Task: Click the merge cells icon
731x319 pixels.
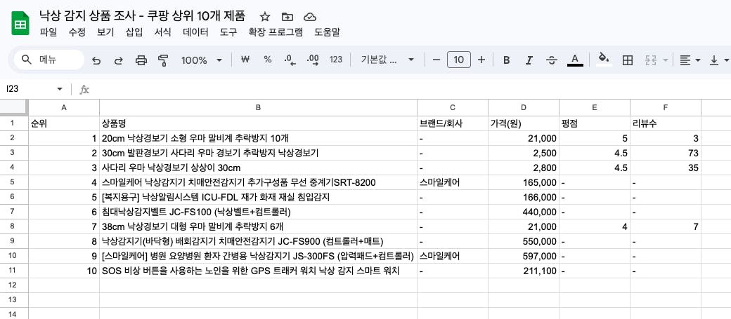Action: click(650, 60)
